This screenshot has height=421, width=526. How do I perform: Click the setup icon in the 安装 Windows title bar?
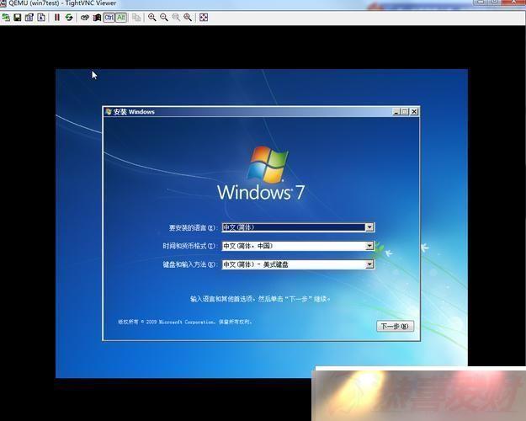coord(108,111)
